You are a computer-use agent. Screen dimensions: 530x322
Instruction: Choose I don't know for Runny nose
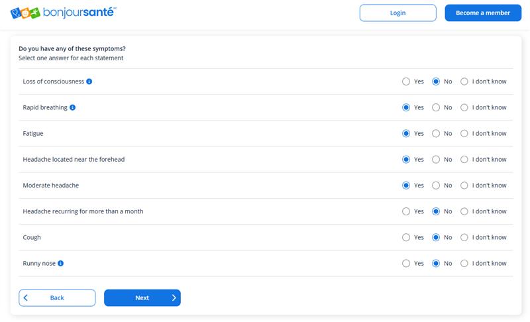point(464,263)
